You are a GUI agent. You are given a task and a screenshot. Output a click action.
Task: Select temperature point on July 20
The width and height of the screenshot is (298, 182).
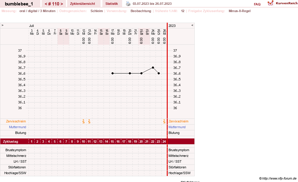click(130, 73)
